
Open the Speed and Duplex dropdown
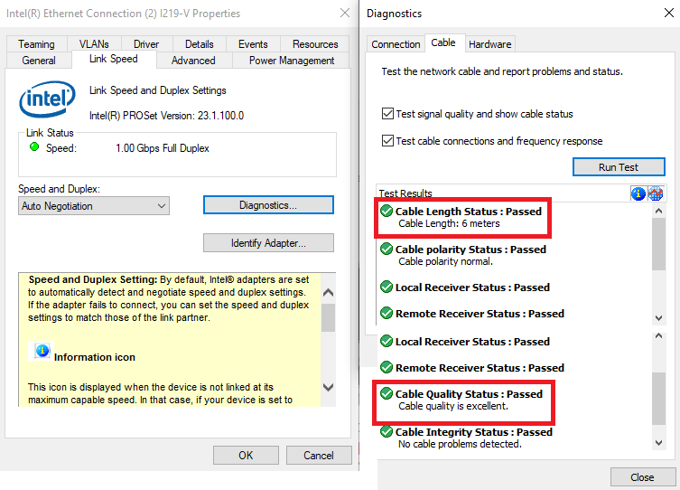pyautogui.click(x=94, y=206)
